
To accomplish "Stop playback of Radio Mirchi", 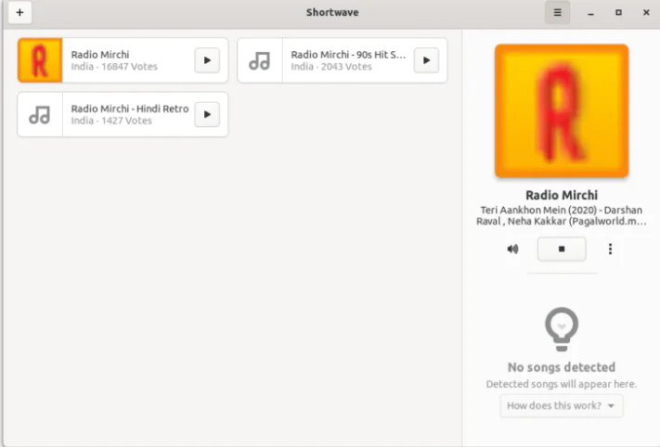I will [x=562, y=249].
